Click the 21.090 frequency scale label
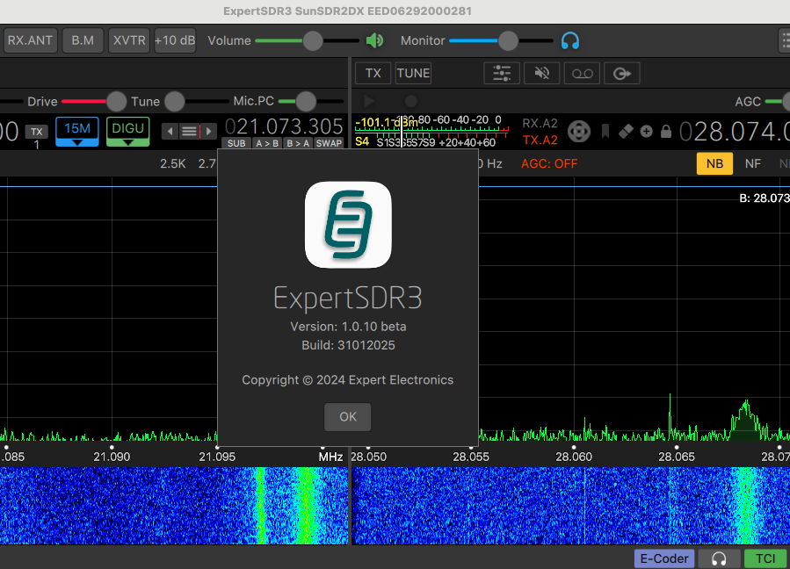790x569 pixels. click(x=112, y=457)
